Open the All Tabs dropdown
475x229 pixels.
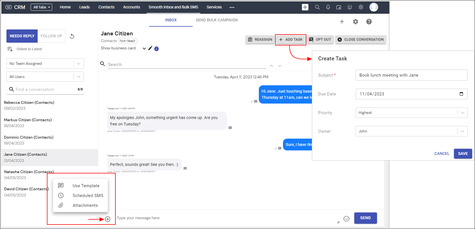tap(41, 7)
